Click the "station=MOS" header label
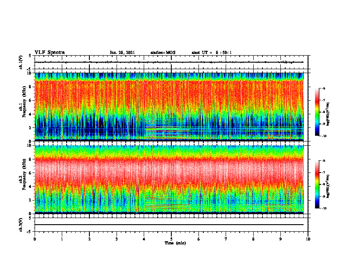This screenshot has width=347, height=268. [x=163, y=53]
